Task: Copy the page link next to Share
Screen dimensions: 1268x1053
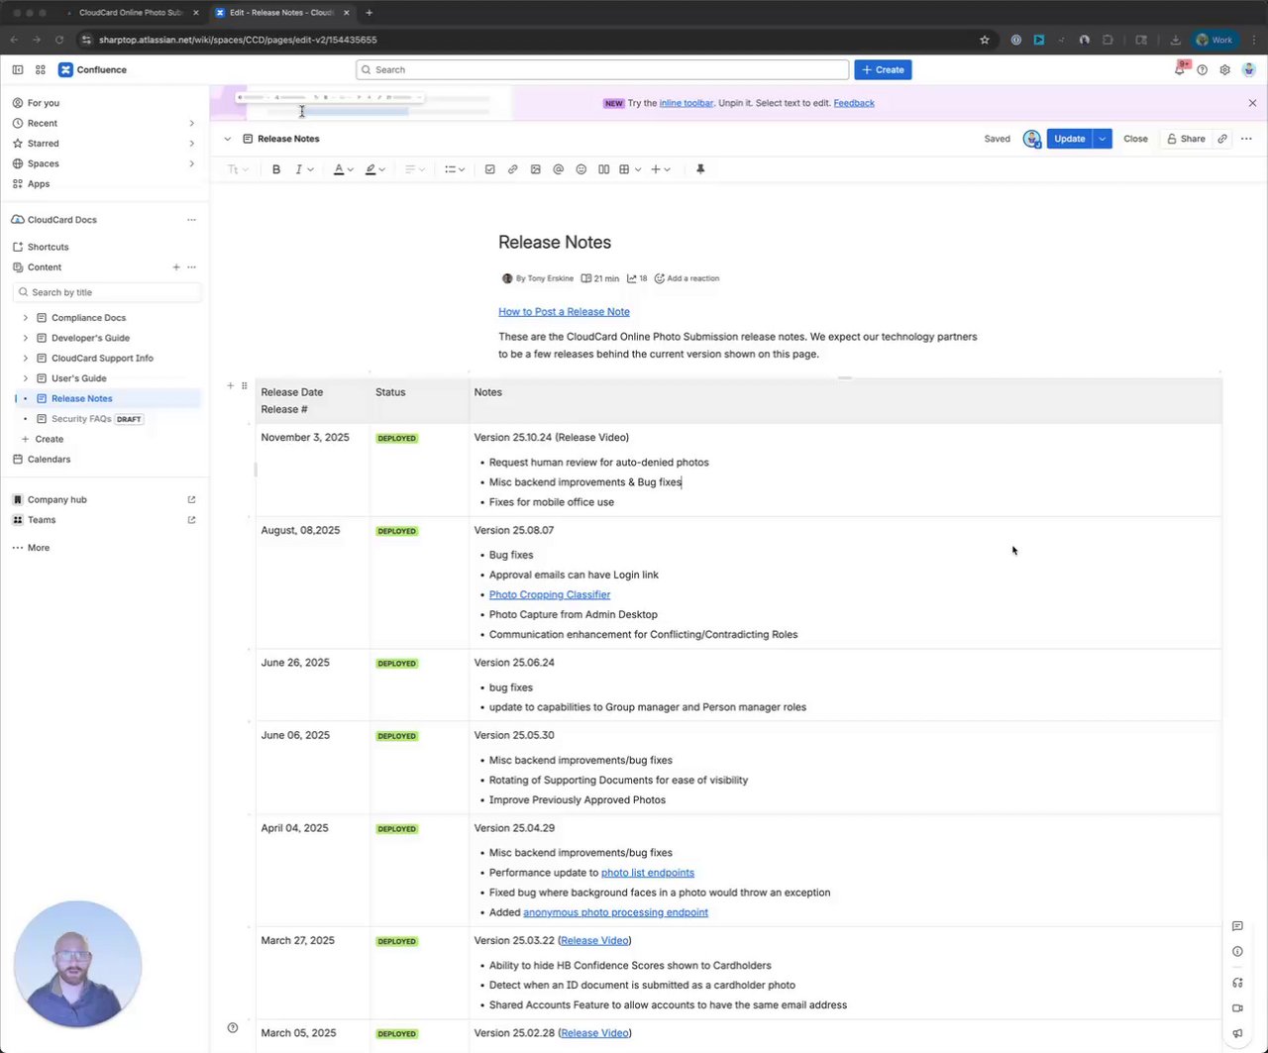Action: coord(1222,139)
